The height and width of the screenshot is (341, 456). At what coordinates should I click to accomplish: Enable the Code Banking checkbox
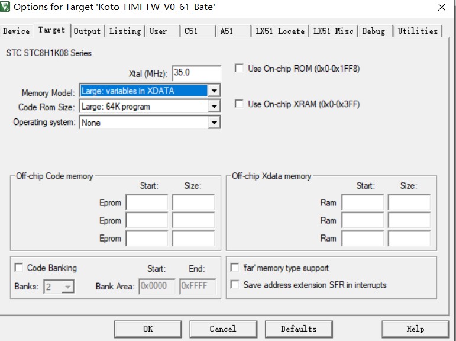19,268
